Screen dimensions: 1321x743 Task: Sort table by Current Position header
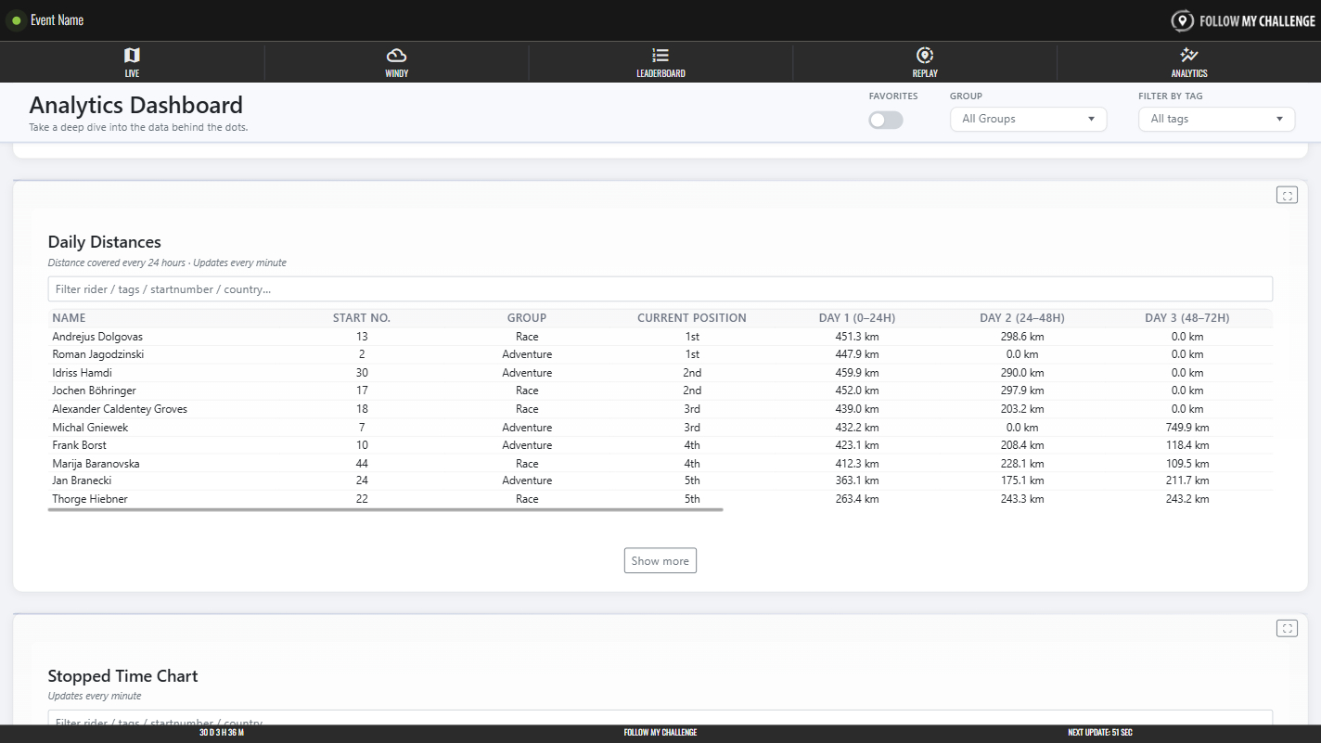691,318
